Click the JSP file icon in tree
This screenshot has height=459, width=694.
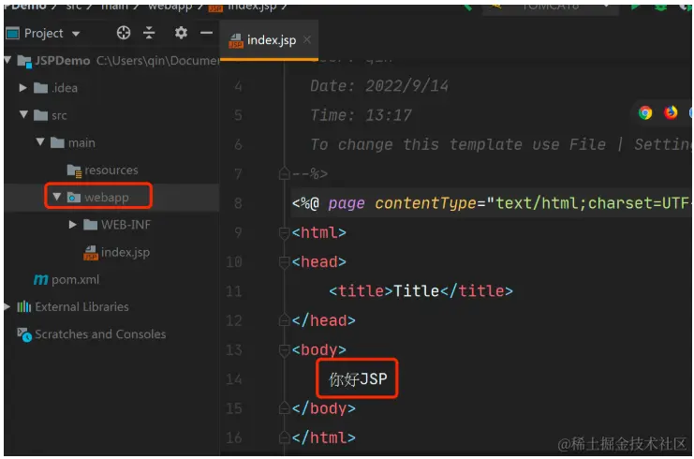pyautogui.click(x=91, y=253)
